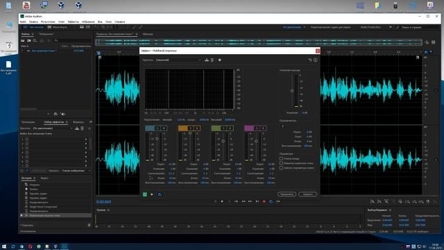Check the Связать параметры полос option
Screen dimensions: 444x250
pyautogui.click(x=281, y=168)
